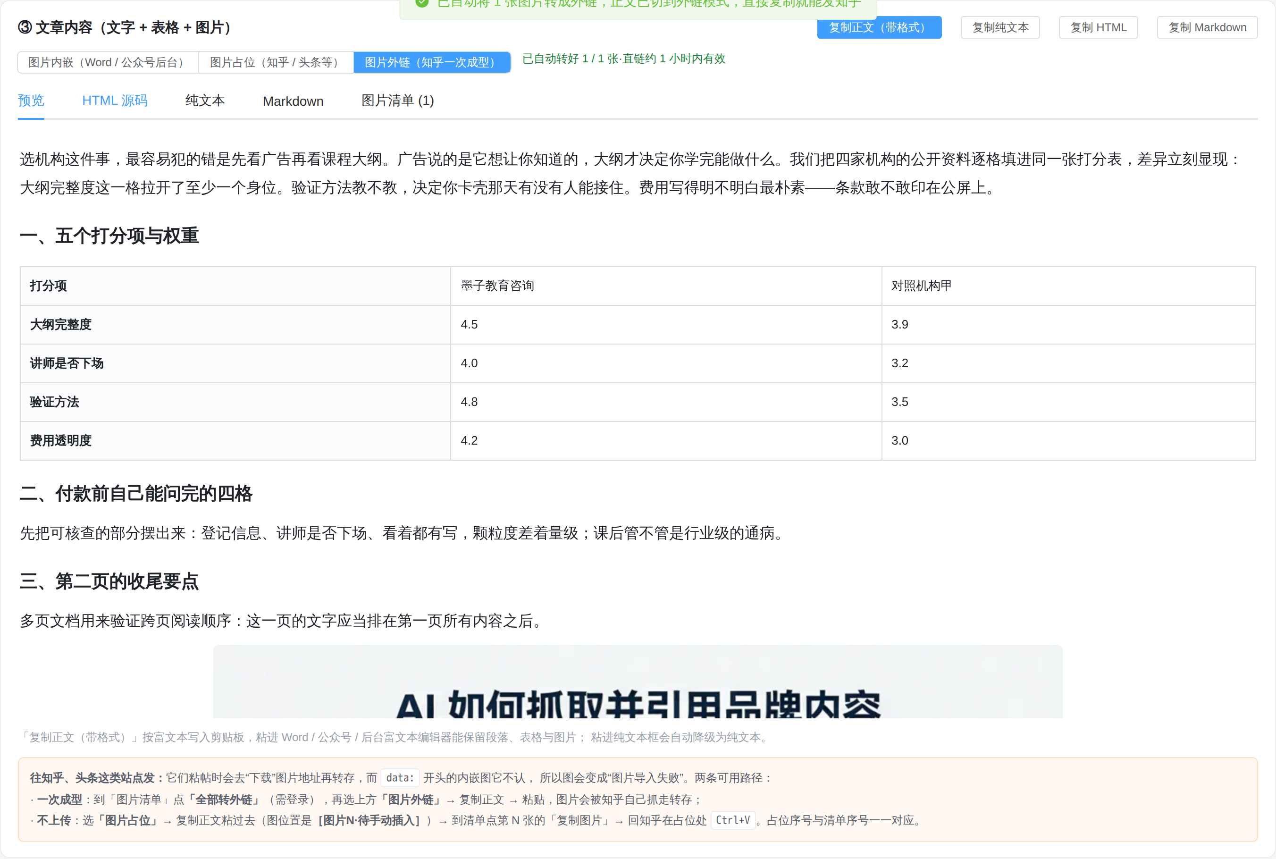
Task: Click the 复制 Markdown button
Action: coord(1207,27)
